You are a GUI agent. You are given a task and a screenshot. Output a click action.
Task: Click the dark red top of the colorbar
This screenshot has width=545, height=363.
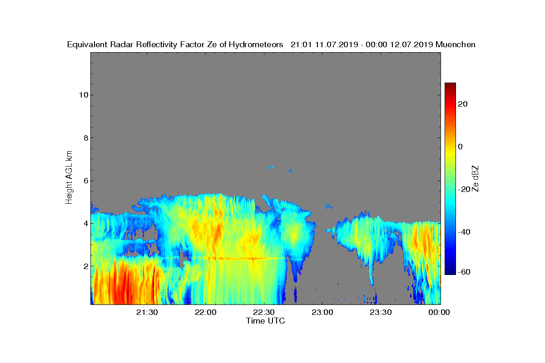coord(450,85)
